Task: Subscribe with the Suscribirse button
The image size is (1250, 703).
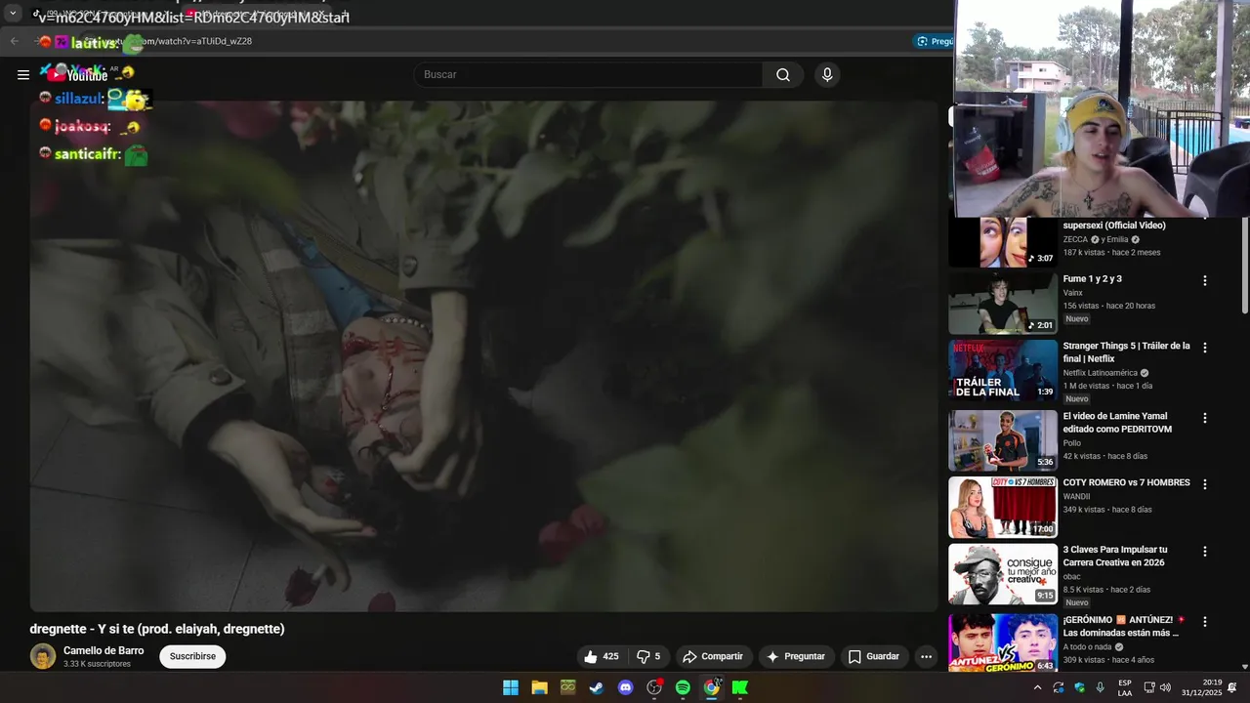Action: pyautogui.click(x=192, y=656)
